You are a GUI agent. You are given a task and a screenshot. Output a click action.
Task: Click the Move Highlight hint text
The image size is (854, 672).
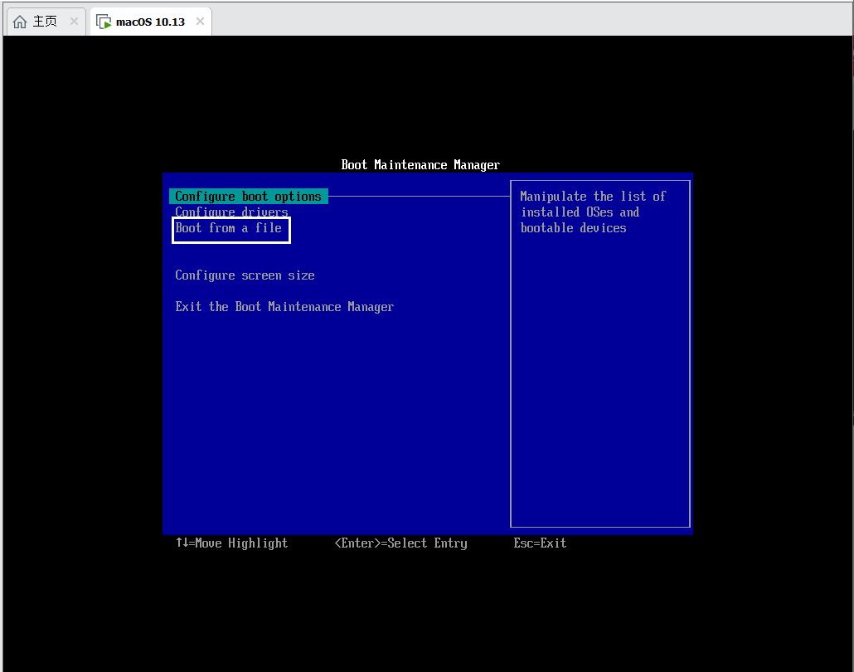coord(231,543)
